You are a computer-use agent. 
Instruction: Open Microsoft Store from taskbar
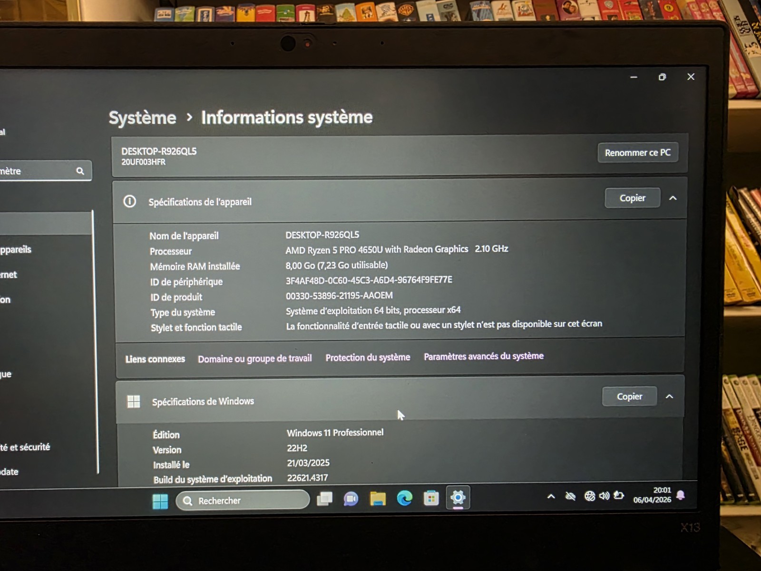click(x=431, y=498)
